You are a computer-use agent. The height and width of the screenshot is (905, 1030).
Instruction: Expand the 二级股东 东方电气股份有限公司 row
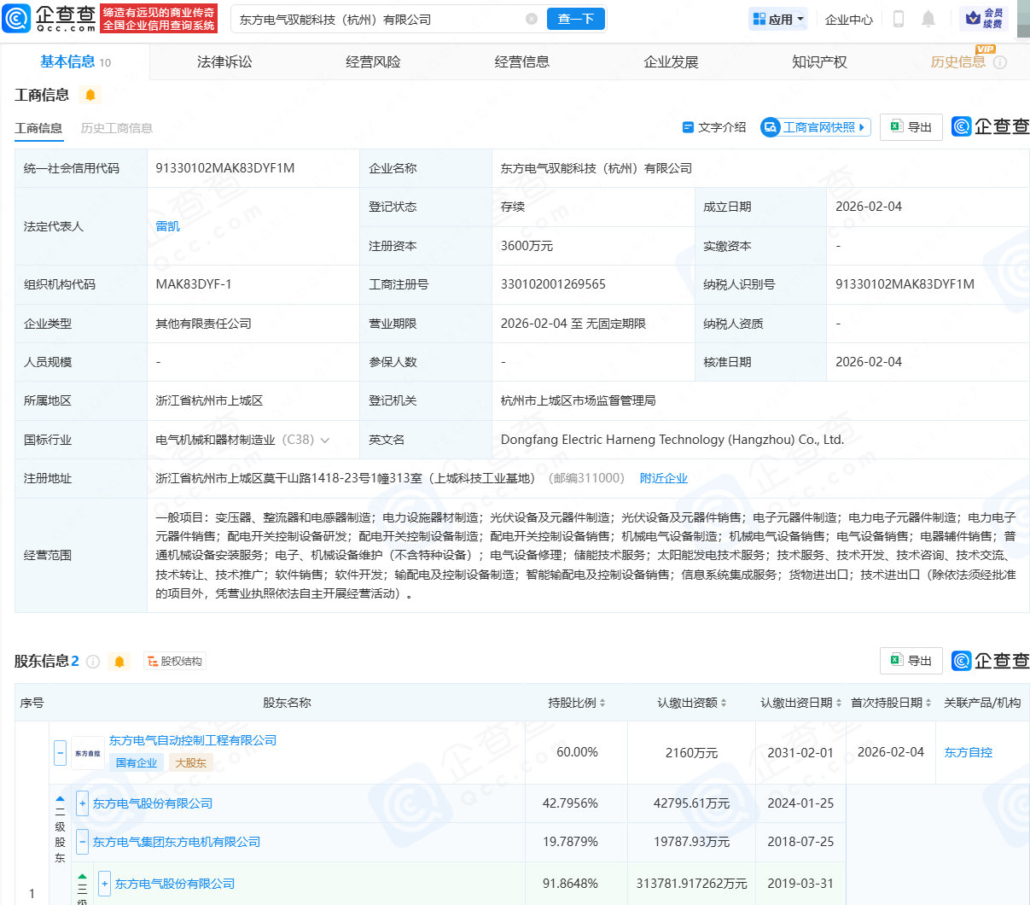(x=83, y=803)
